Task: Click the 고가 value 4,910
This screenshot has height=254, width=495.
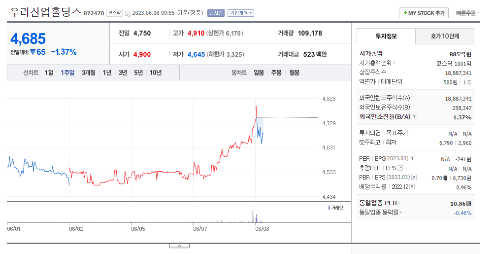Action: (x=196, y=33)
